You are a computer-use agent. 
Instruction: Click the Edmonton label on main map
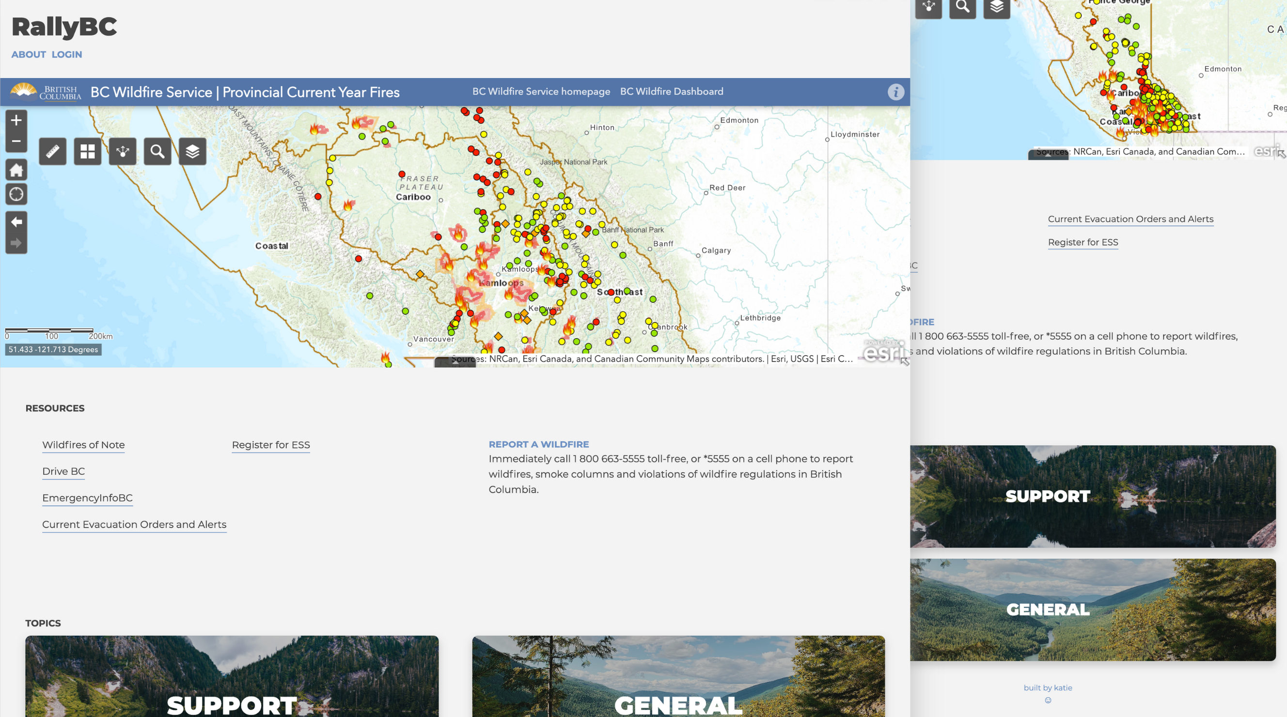(x=739, y=121)
